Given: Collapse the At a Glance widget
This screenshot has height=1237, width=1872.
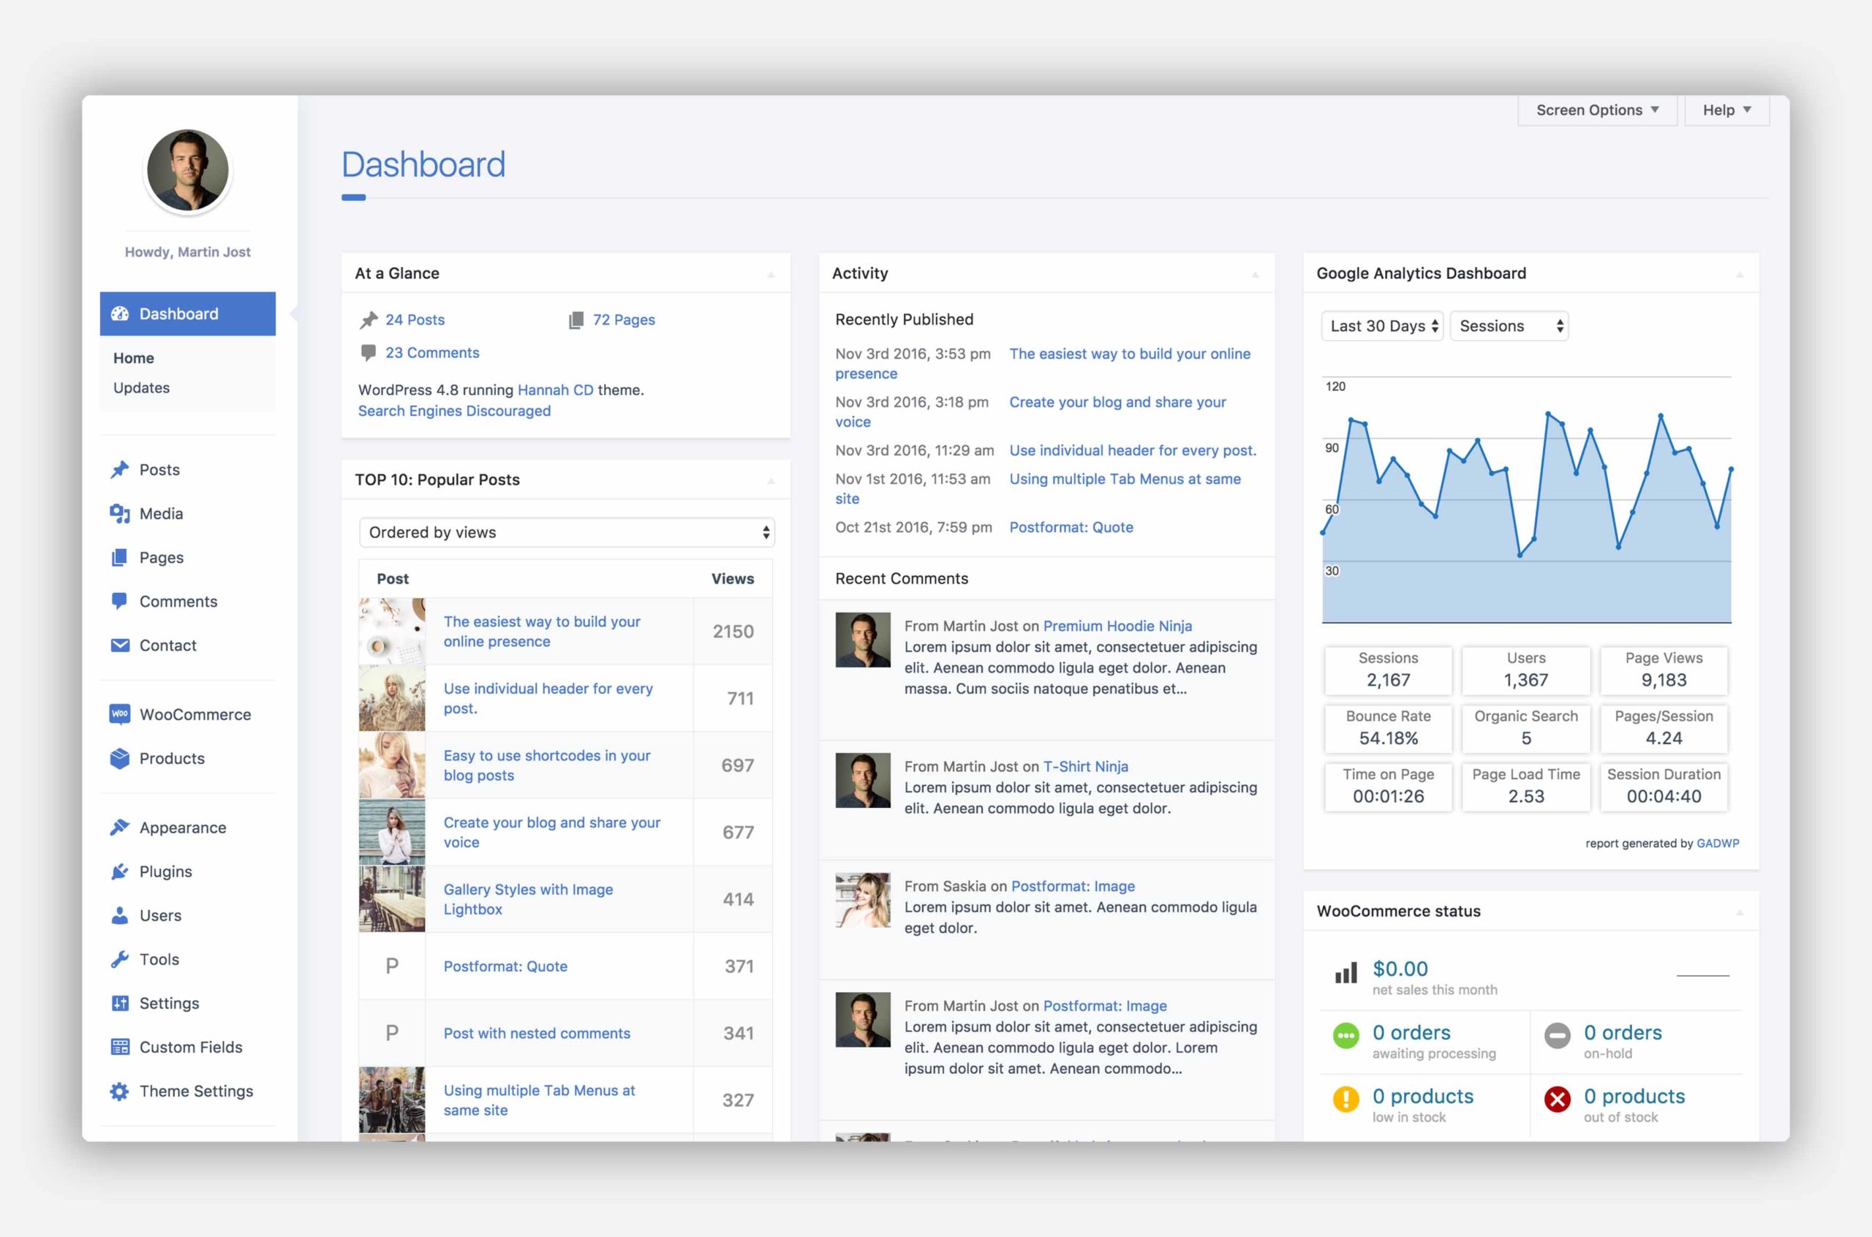Looking at the screenshot, I should click(771, 275).
